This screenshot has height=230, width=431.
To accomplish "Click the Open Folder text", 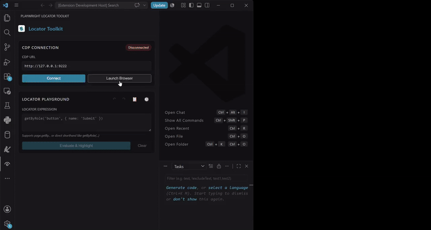I will click(x=177, y=144).
